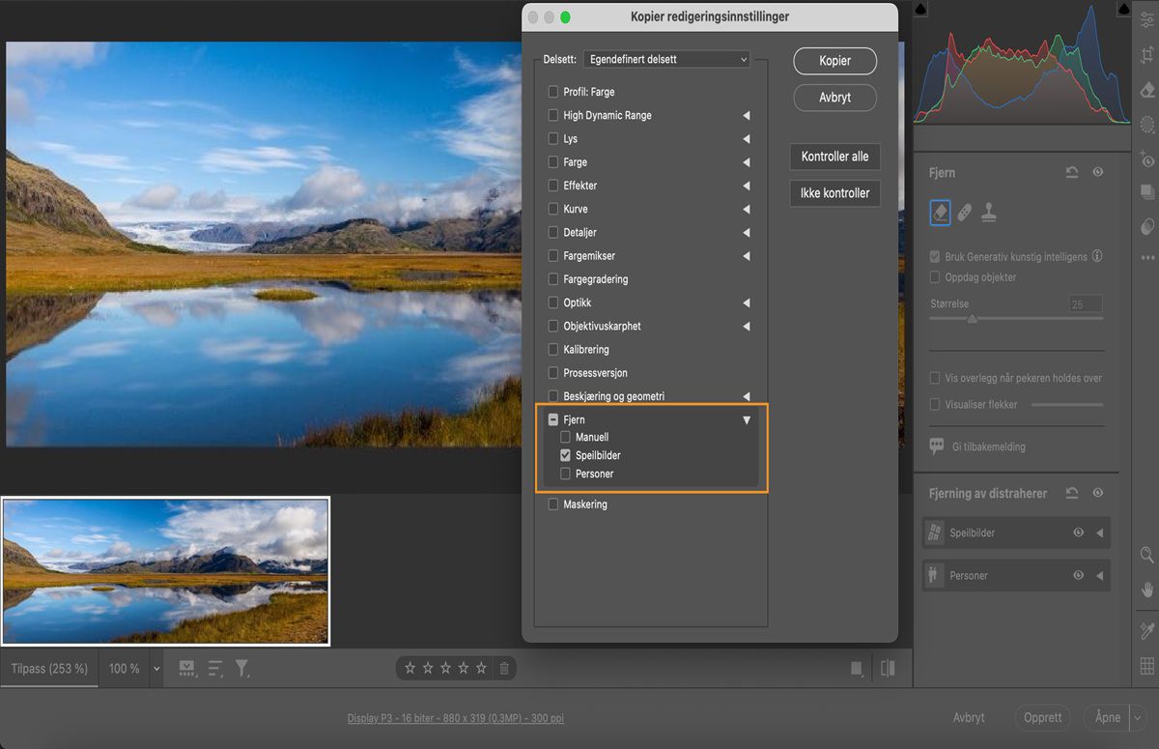Toggle visibility eye of the Fjern panel
The width and height of the screenshot is (1159, 749).
1098,172
